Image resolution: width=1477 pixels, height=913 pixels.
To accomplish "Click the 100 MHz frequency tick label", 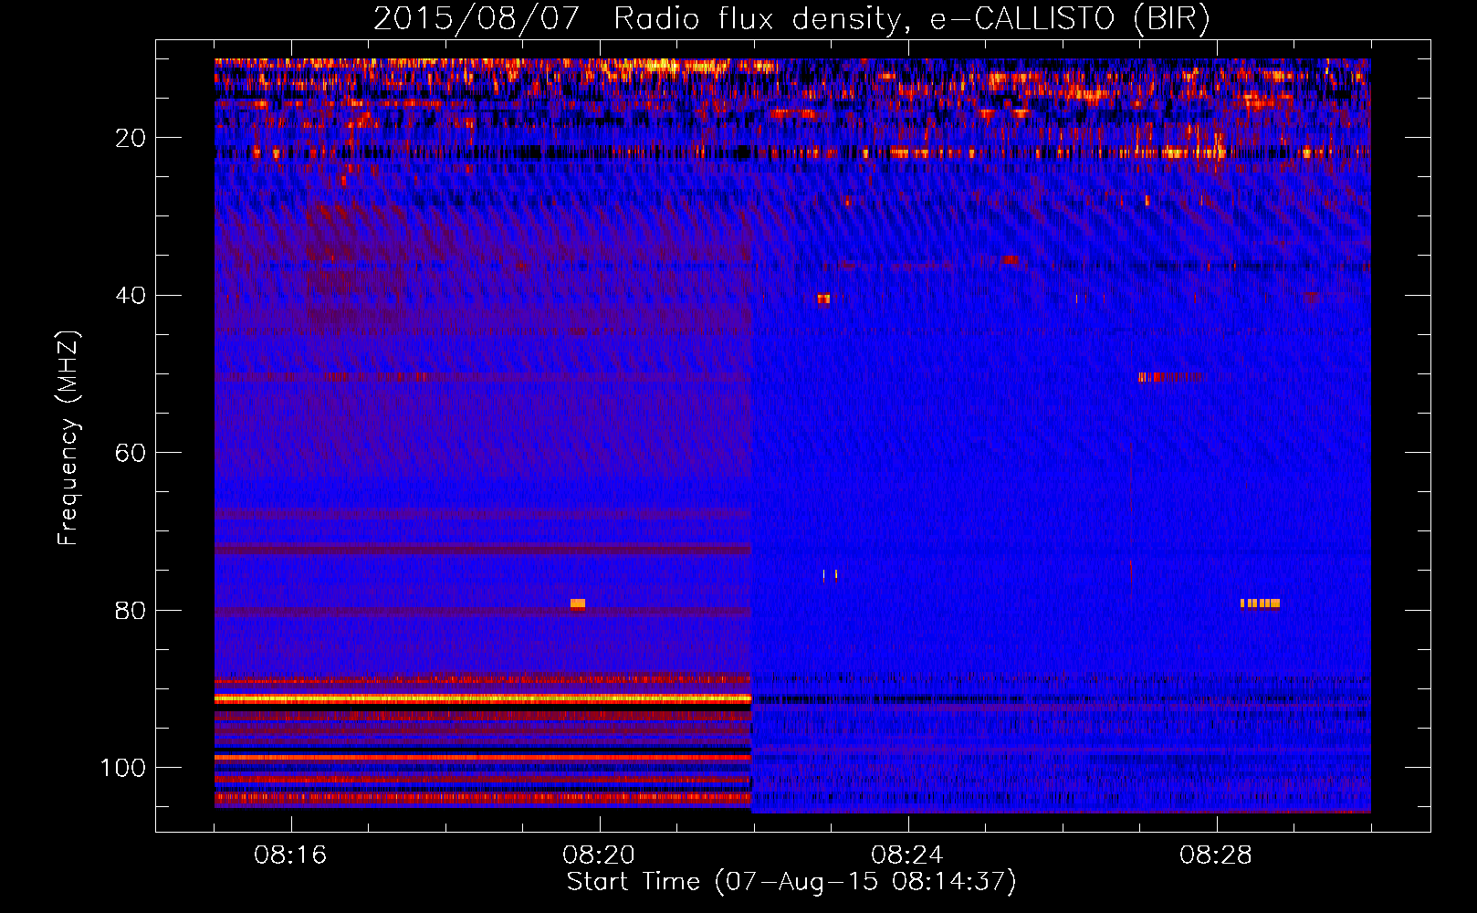I will tap(123, 768).
